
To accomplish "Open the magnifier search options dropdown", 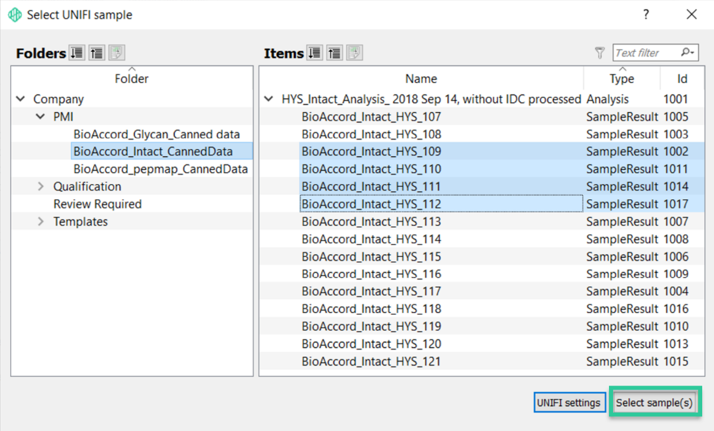I will coord(689,52).
